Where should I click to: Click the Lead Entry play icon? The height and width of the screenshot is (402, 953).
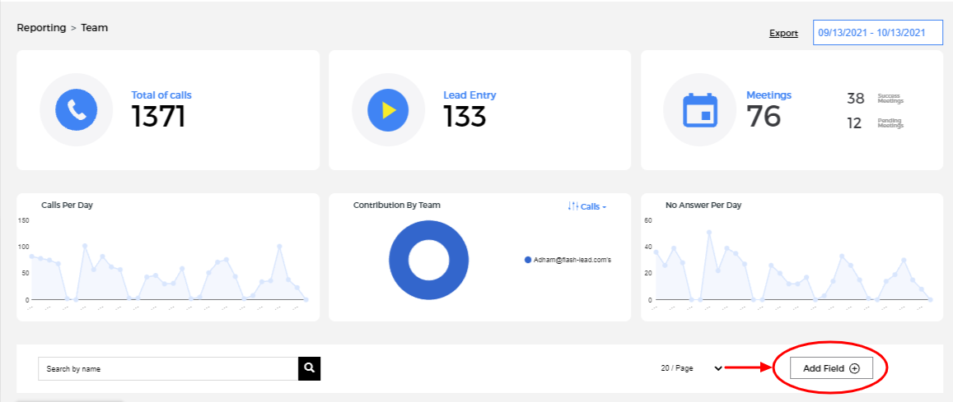[x=388, y=109]
